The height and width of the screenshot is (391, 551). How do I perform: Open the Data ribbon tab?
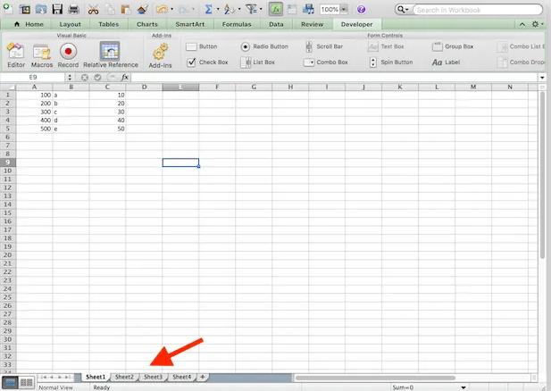(x=276, y=24)
